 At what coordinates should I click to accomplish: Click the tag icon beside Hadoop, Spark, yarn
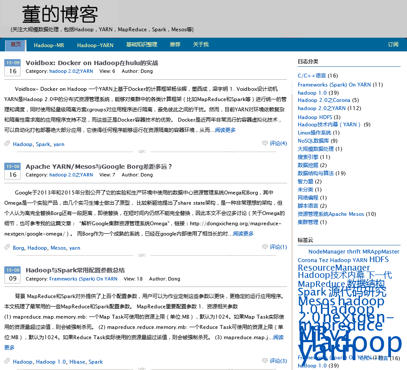[x=7, y=143]
